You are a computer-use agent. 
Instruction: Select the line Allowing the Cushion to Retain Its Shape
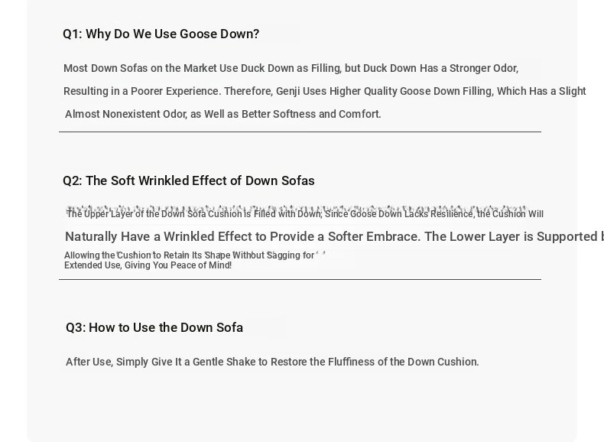(x=189, y=255)
